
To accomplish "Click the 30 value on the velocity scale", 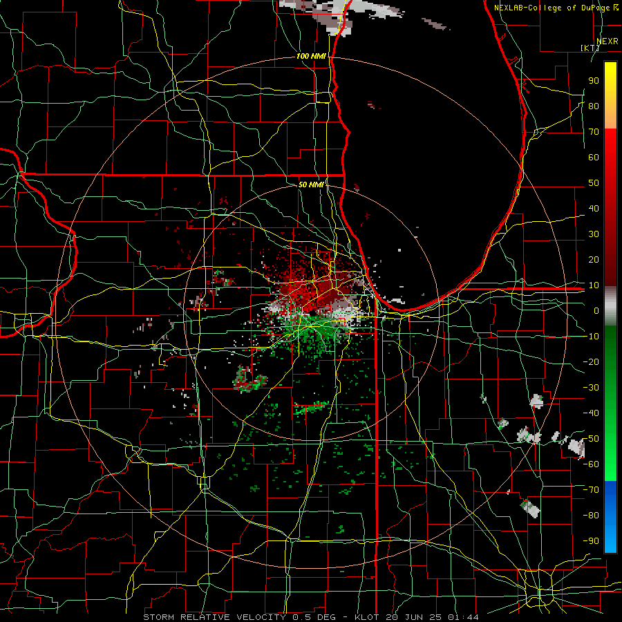I will pos(594,234).
